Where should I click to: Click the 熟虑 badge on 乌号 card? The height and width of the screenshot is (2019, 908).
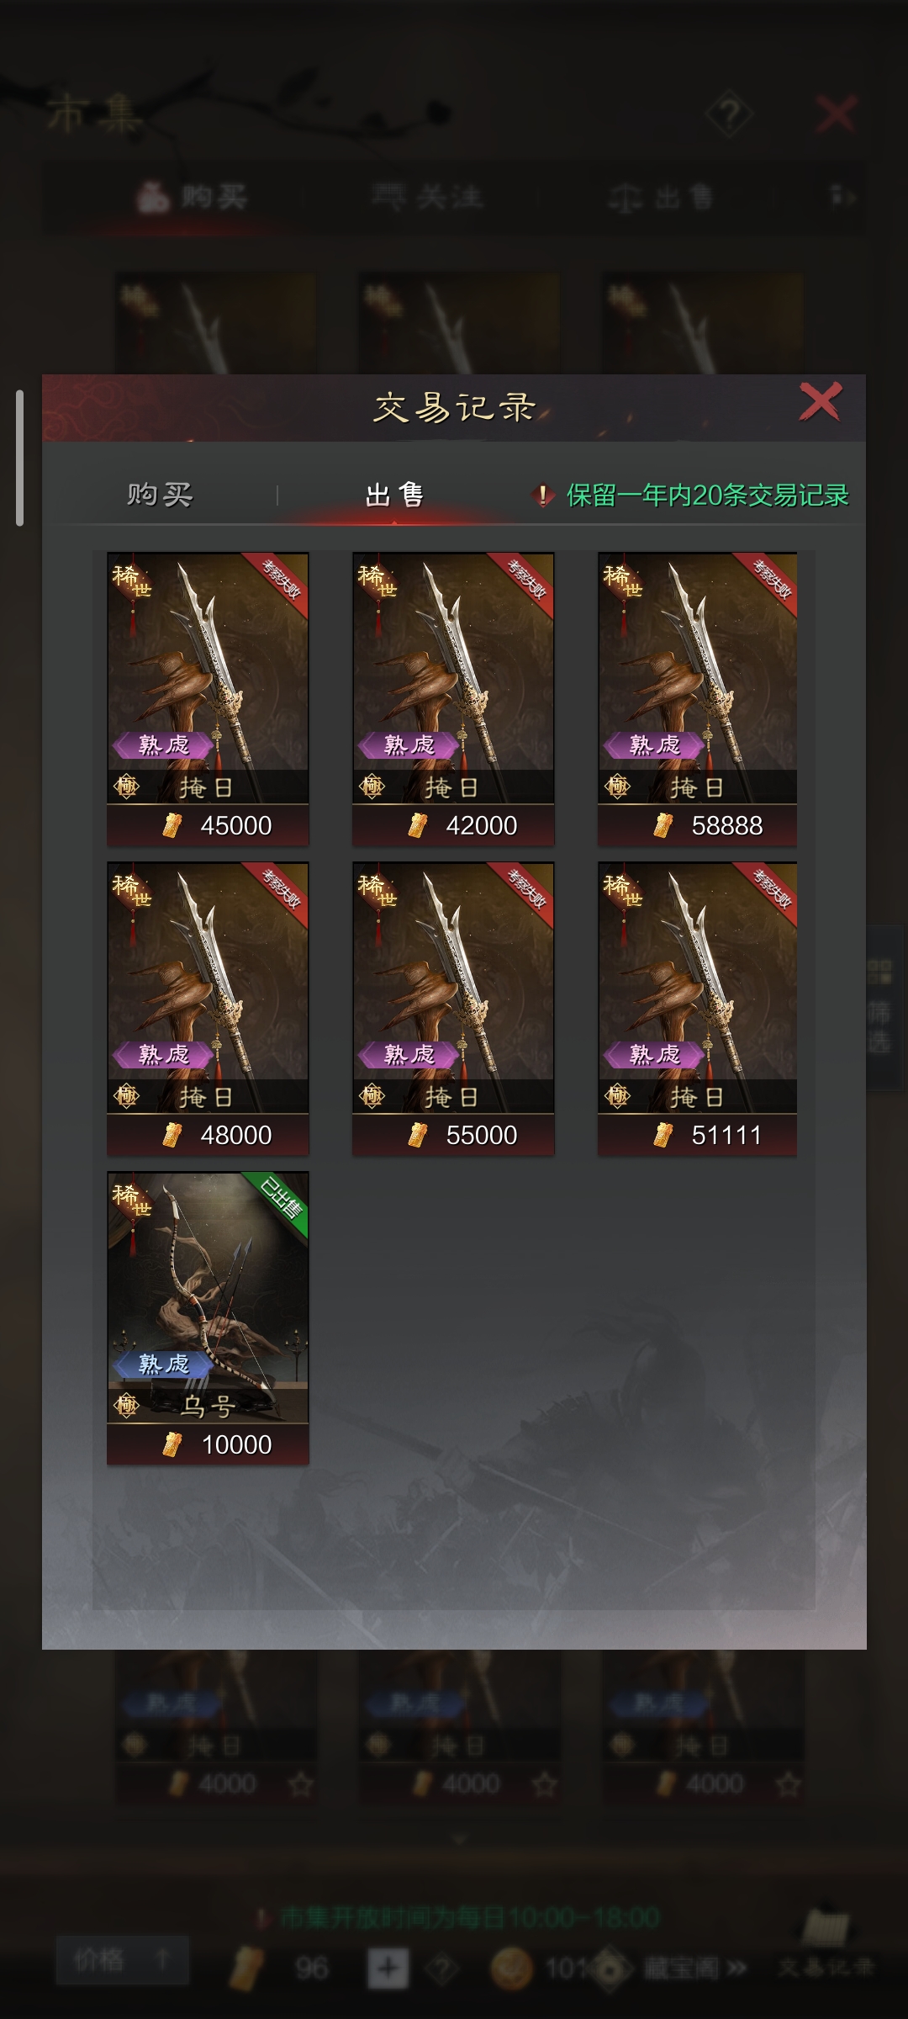[163, 1364]
